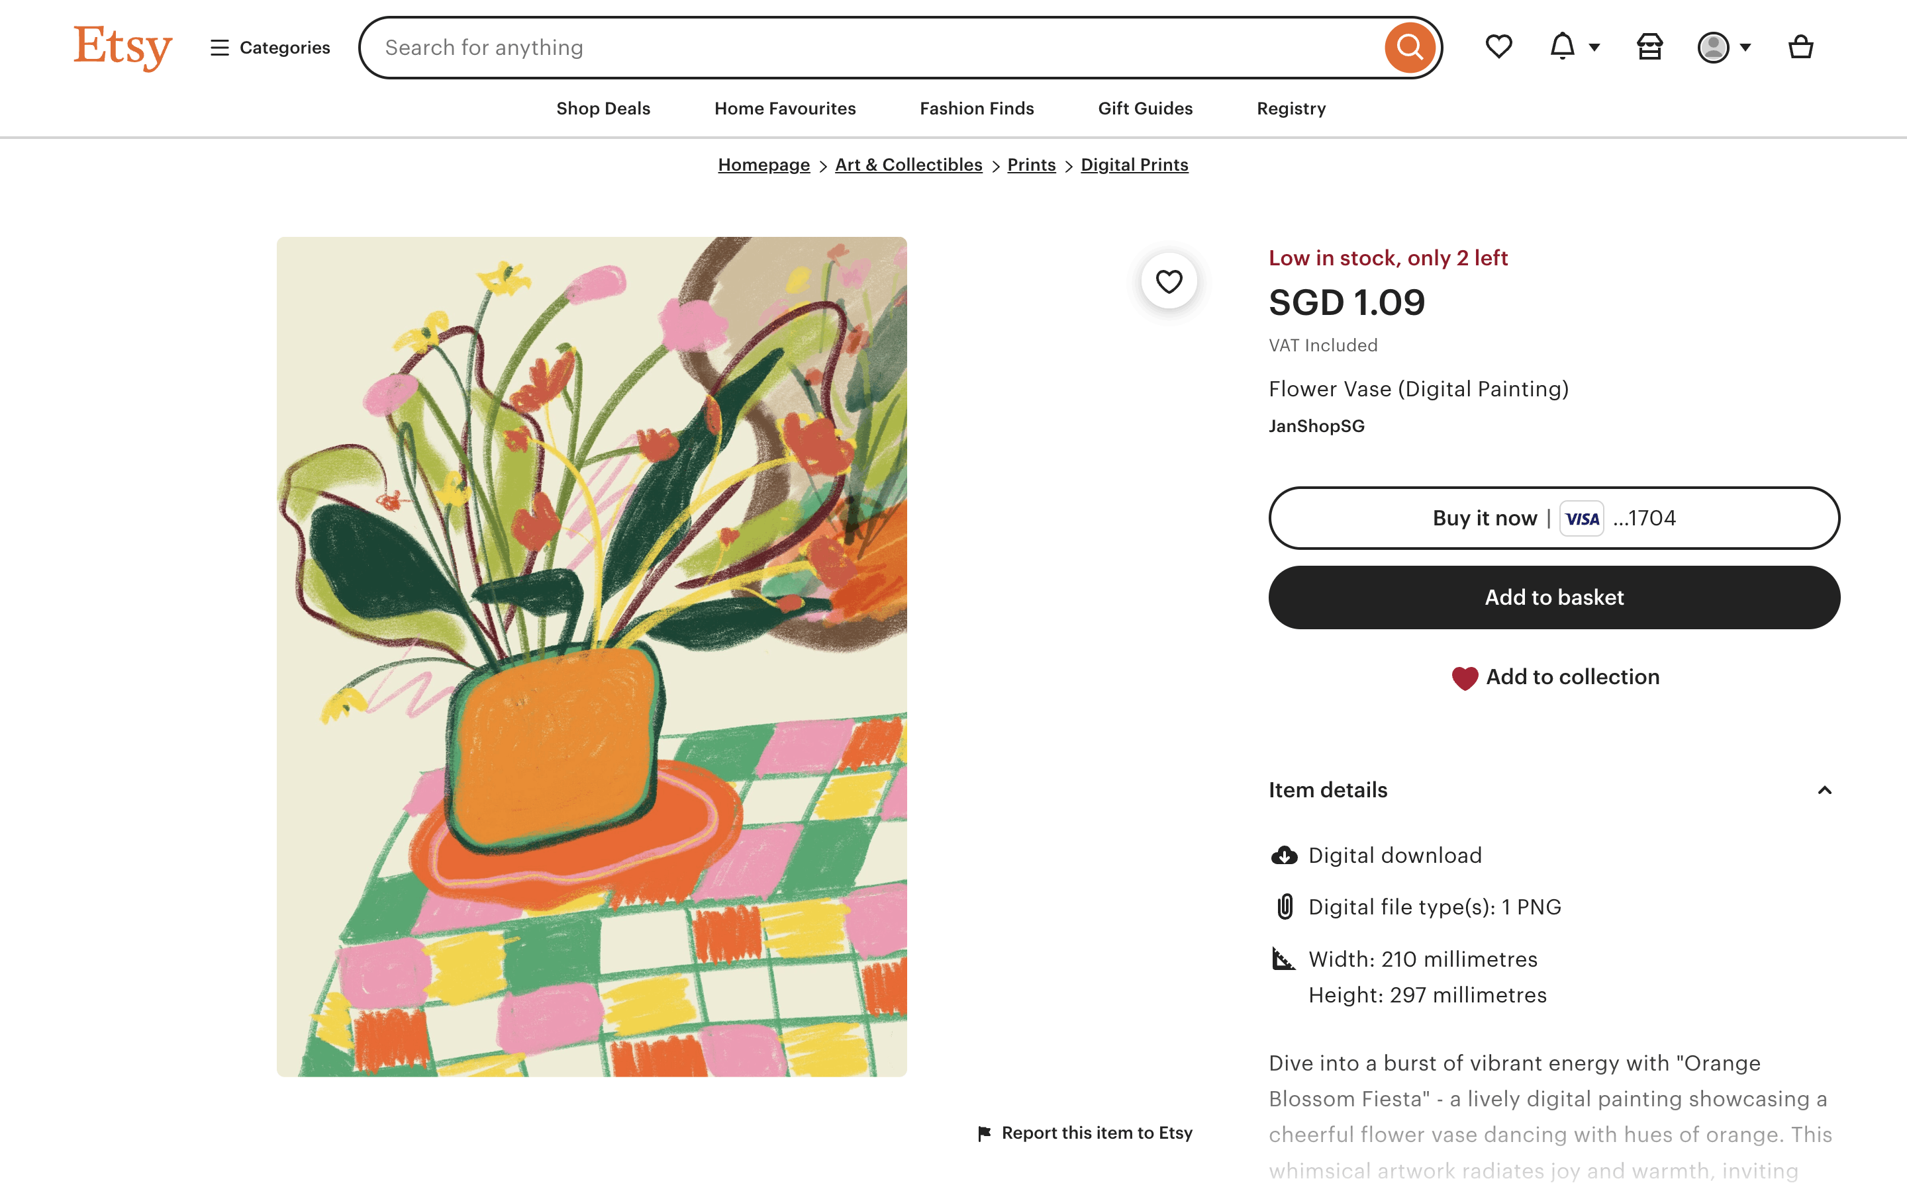
Task: Click the Add to basket button
Action: [x=1553, y=597]
